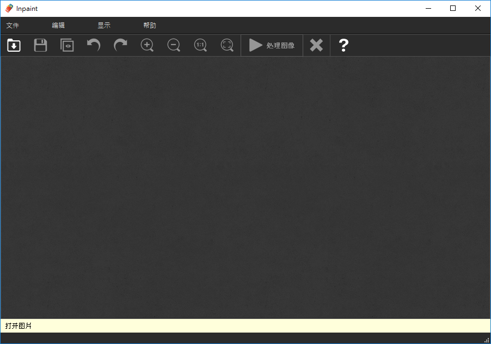Click the save floppy disk icon
The image size is (491, 344).
pyautogui.click(x=40, y=45)
